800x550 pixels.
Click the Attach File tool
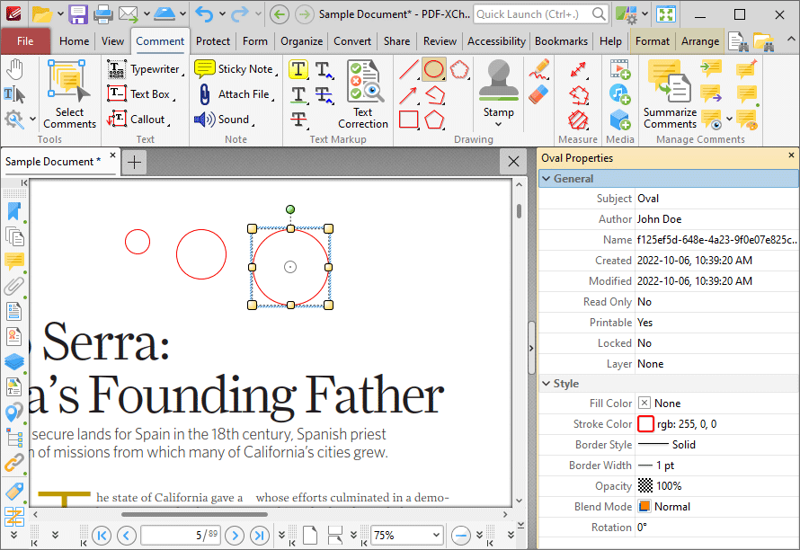[x=236, y=93]
